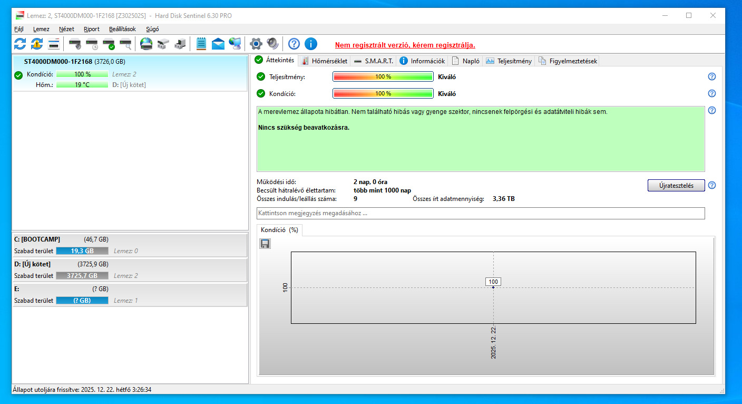Image resolution: width=742 pixels, height=404 pixels.
Task: Click the blue question mark toolbar icon
Action: pyautogui.click(x=294, y=44)
